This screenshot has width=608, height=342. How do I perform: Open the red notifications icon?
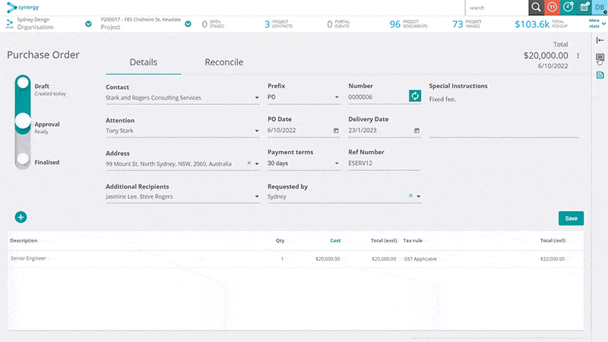click(x=553, y=8)
